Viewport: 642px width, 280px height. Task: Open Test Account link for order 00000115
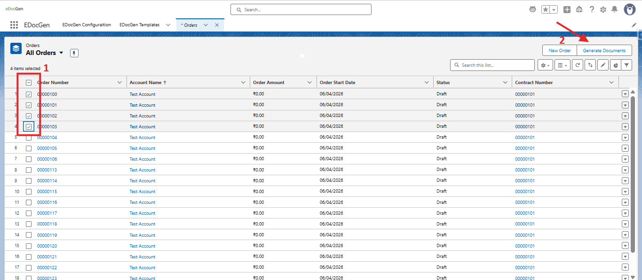tap(143, 192)
